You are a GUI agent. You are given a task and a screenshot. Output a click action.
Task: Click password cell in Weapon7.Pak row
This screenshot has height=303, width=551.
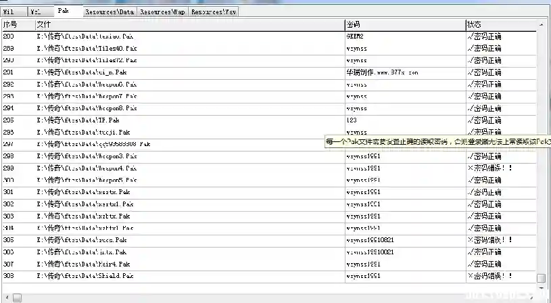click(406, 96)
